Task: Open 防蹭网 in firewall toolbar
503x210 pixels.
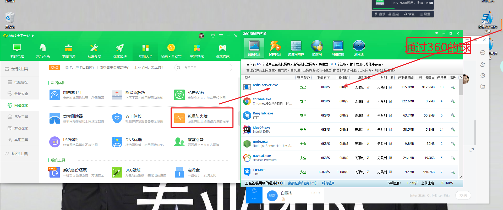Action: click(317, 48)
